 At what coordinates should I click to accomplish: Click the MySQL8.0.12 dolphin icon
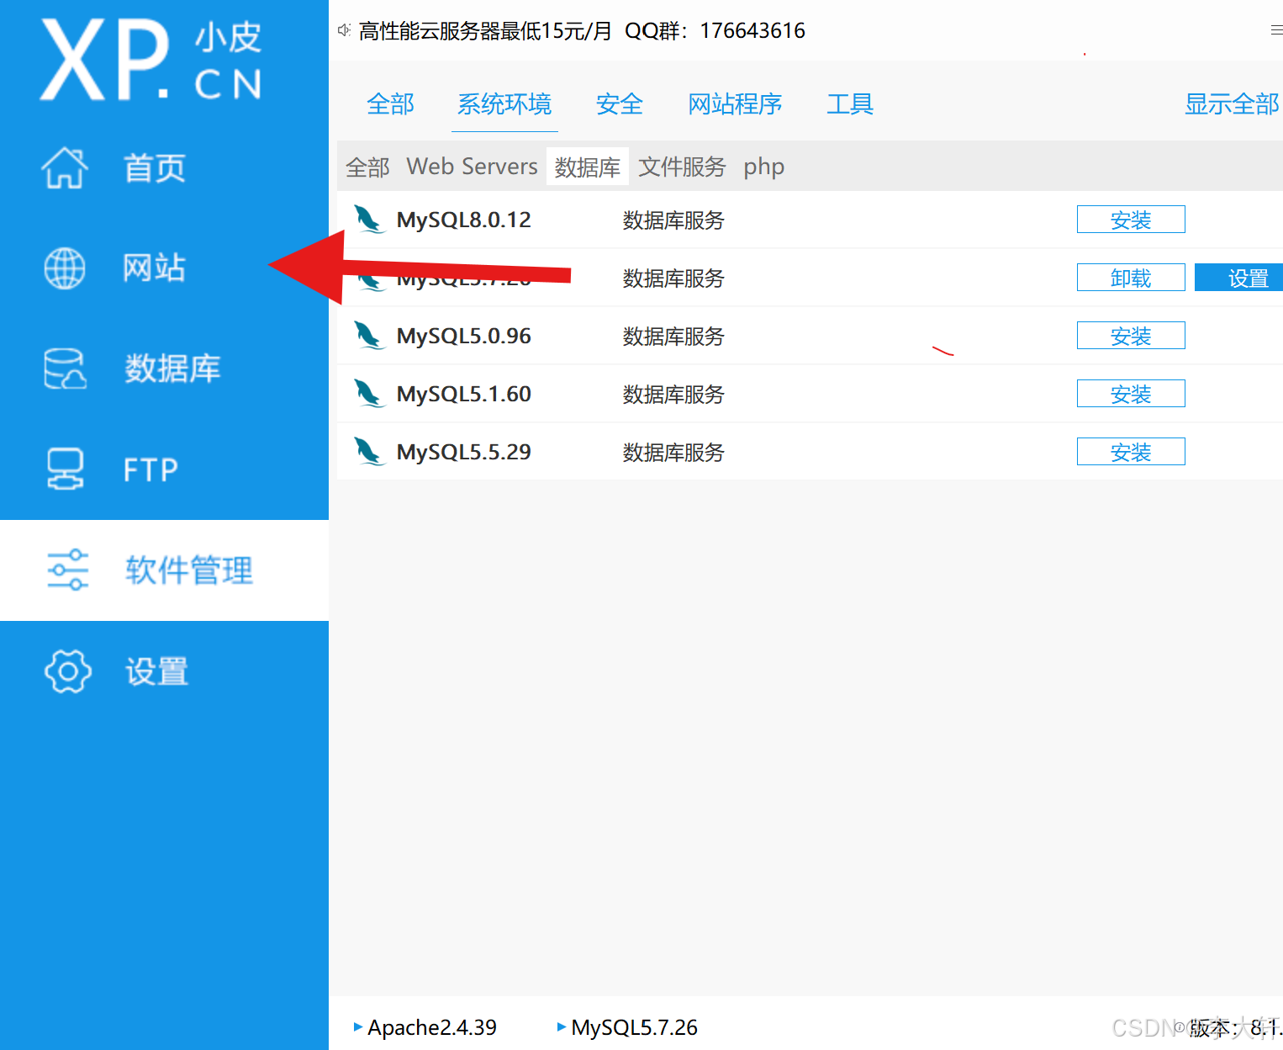368,220
